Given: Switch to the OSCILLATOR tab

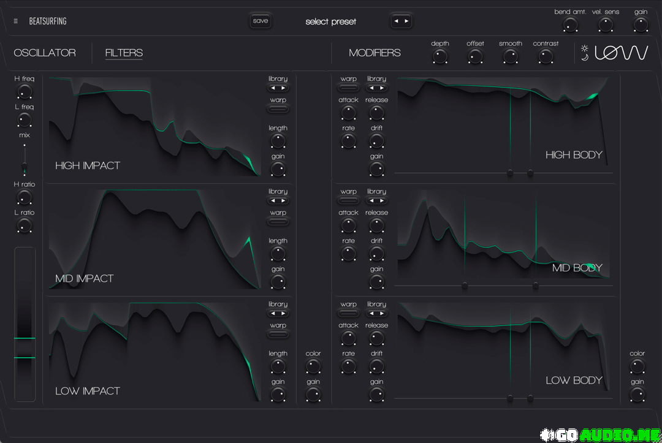Looking at the screenshot, I should 45,53.
